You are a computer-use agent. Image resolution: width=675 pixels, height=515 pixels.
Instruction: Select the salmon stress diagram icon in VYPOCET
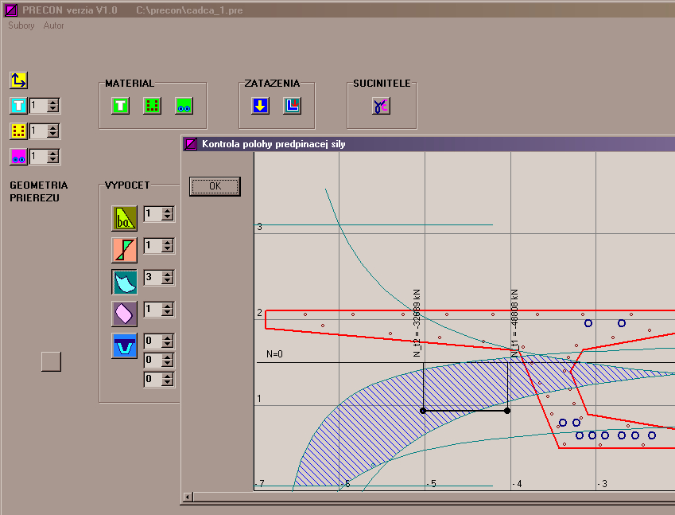124,250
